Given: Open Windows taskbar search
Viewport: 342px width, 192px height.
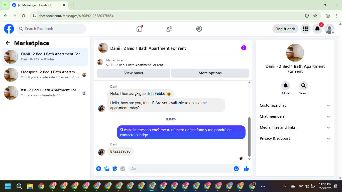Looking at the screenshot, I should point(19,186).
